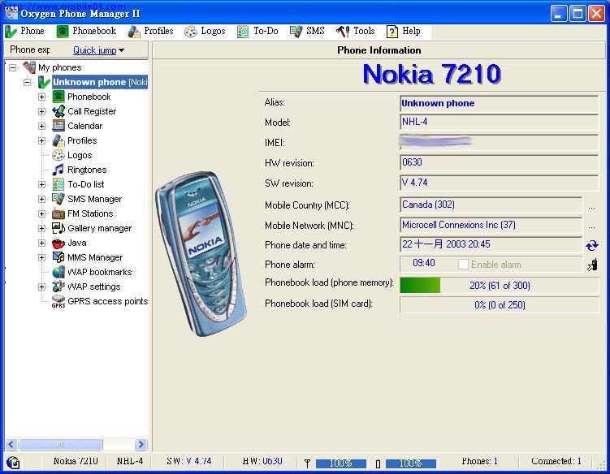Image resolution: width=610 pixels, height=474 pixels.
Task: Click the left arrow of tree scrollbar
Action: click(x=11, y=444)
